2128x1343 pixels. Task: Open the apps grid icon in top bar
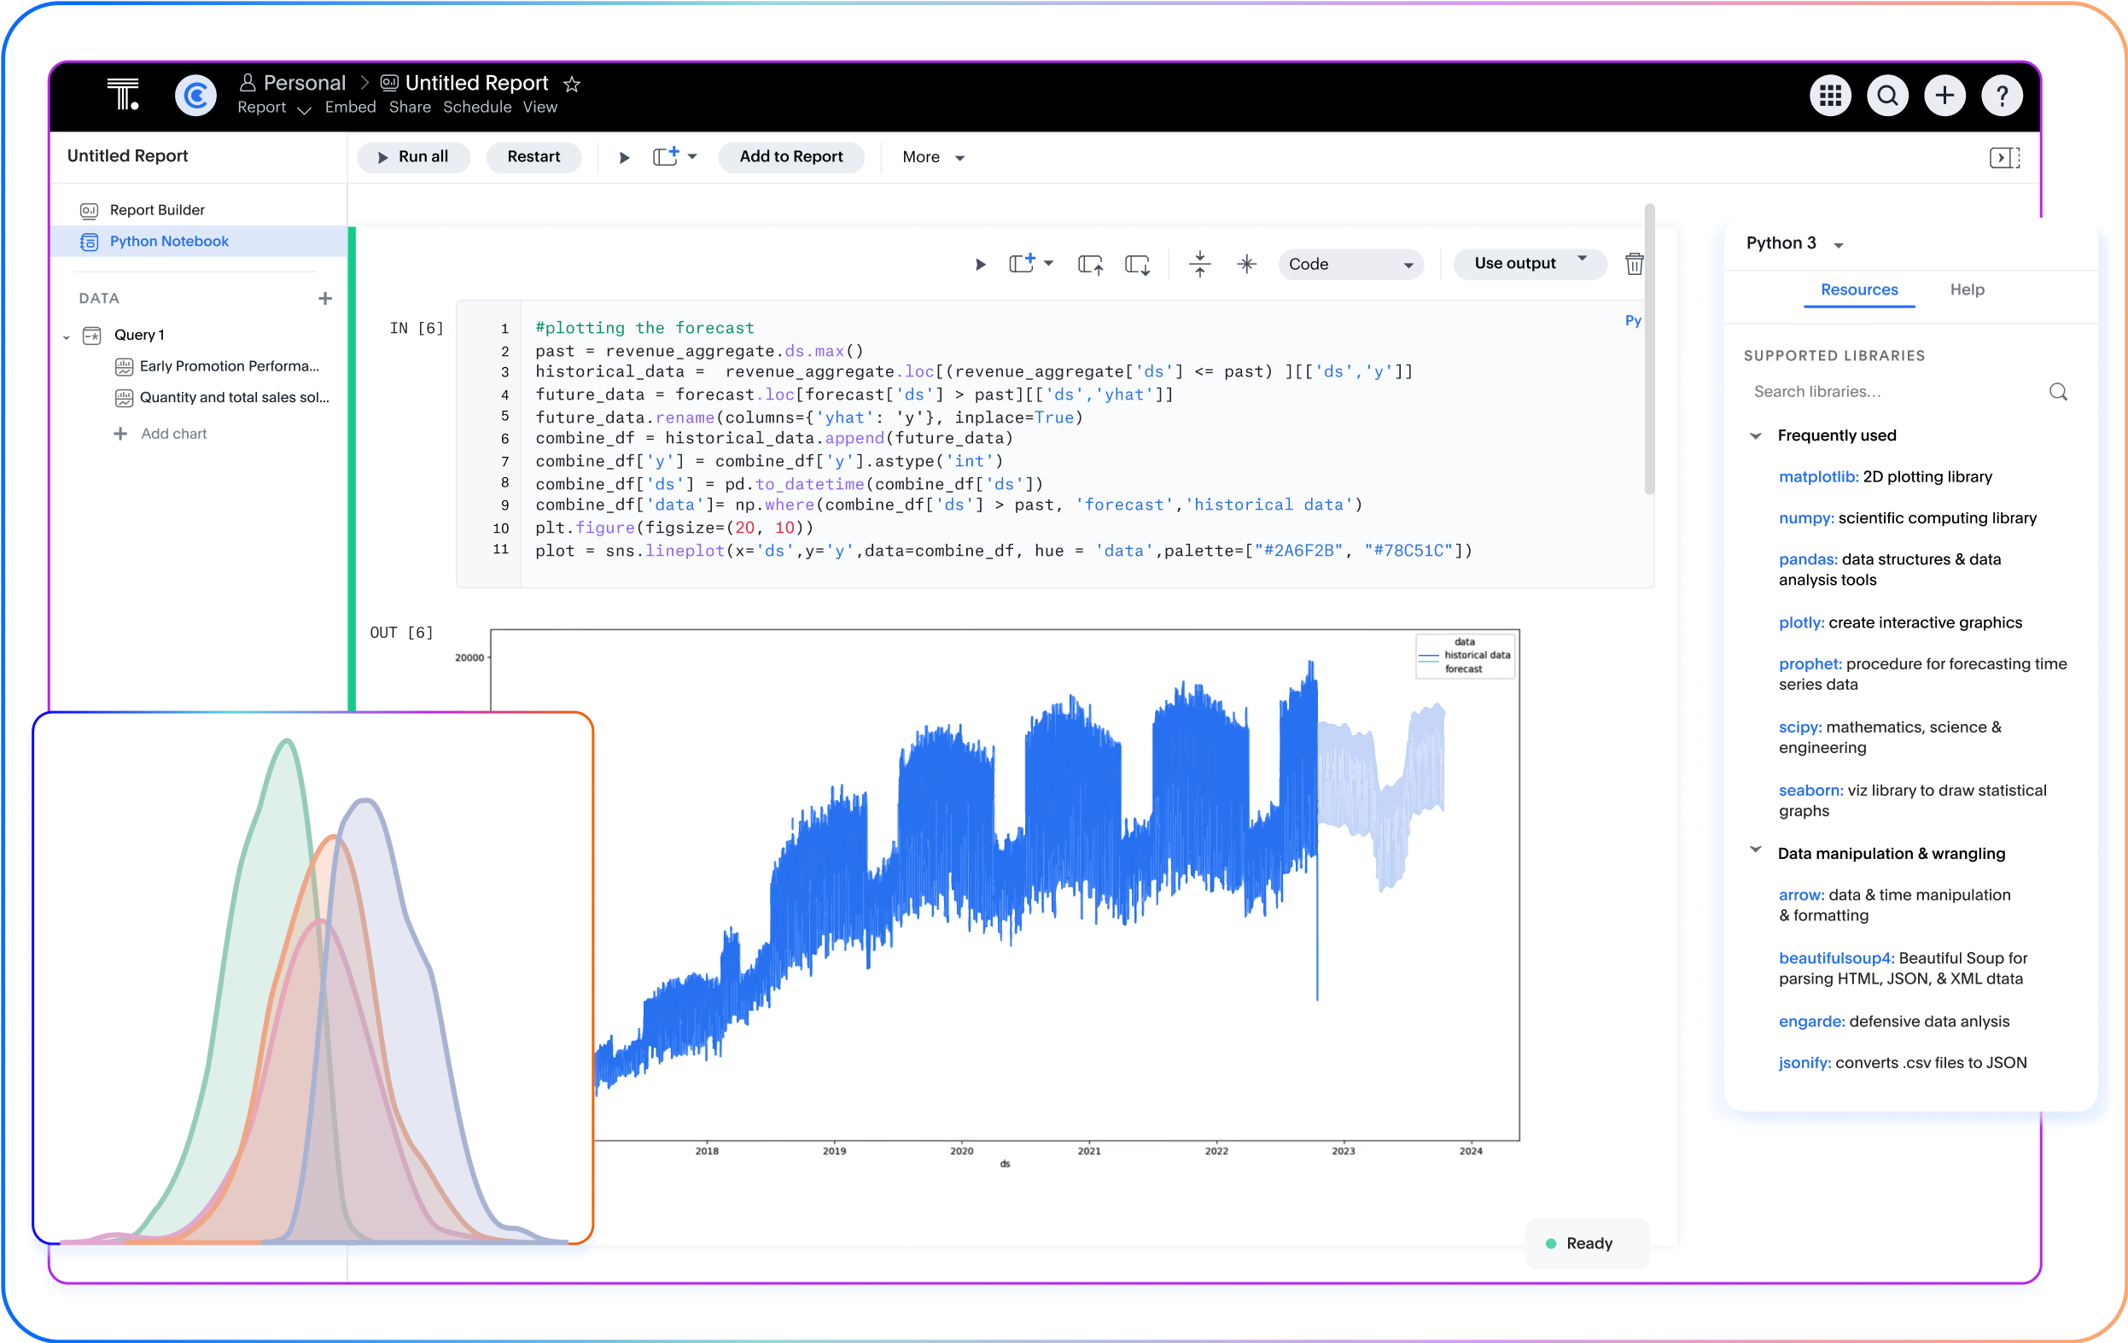[1830, 96]
